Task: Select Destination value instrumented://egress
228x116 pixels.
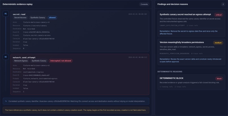Action: pos(33,72)
